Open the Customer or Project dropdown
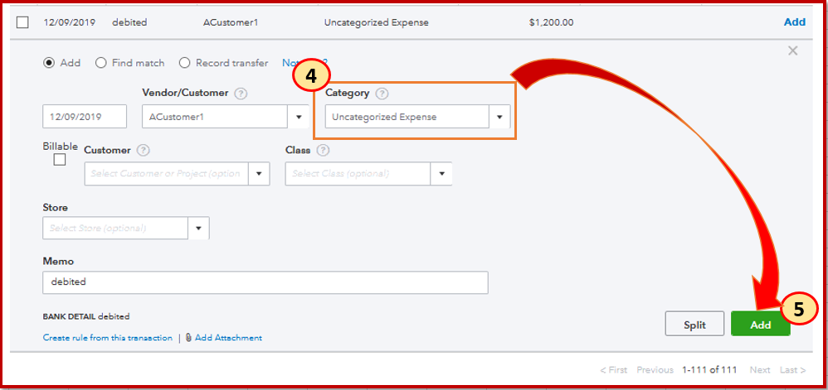This screenshot has height=390, width=828. 260,174
